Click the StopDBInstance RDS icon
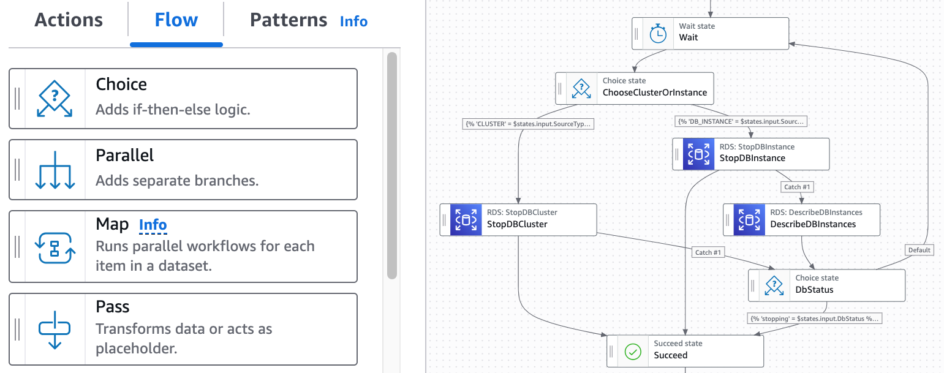Viewport: 944px width, 373px height. [699, 154]
